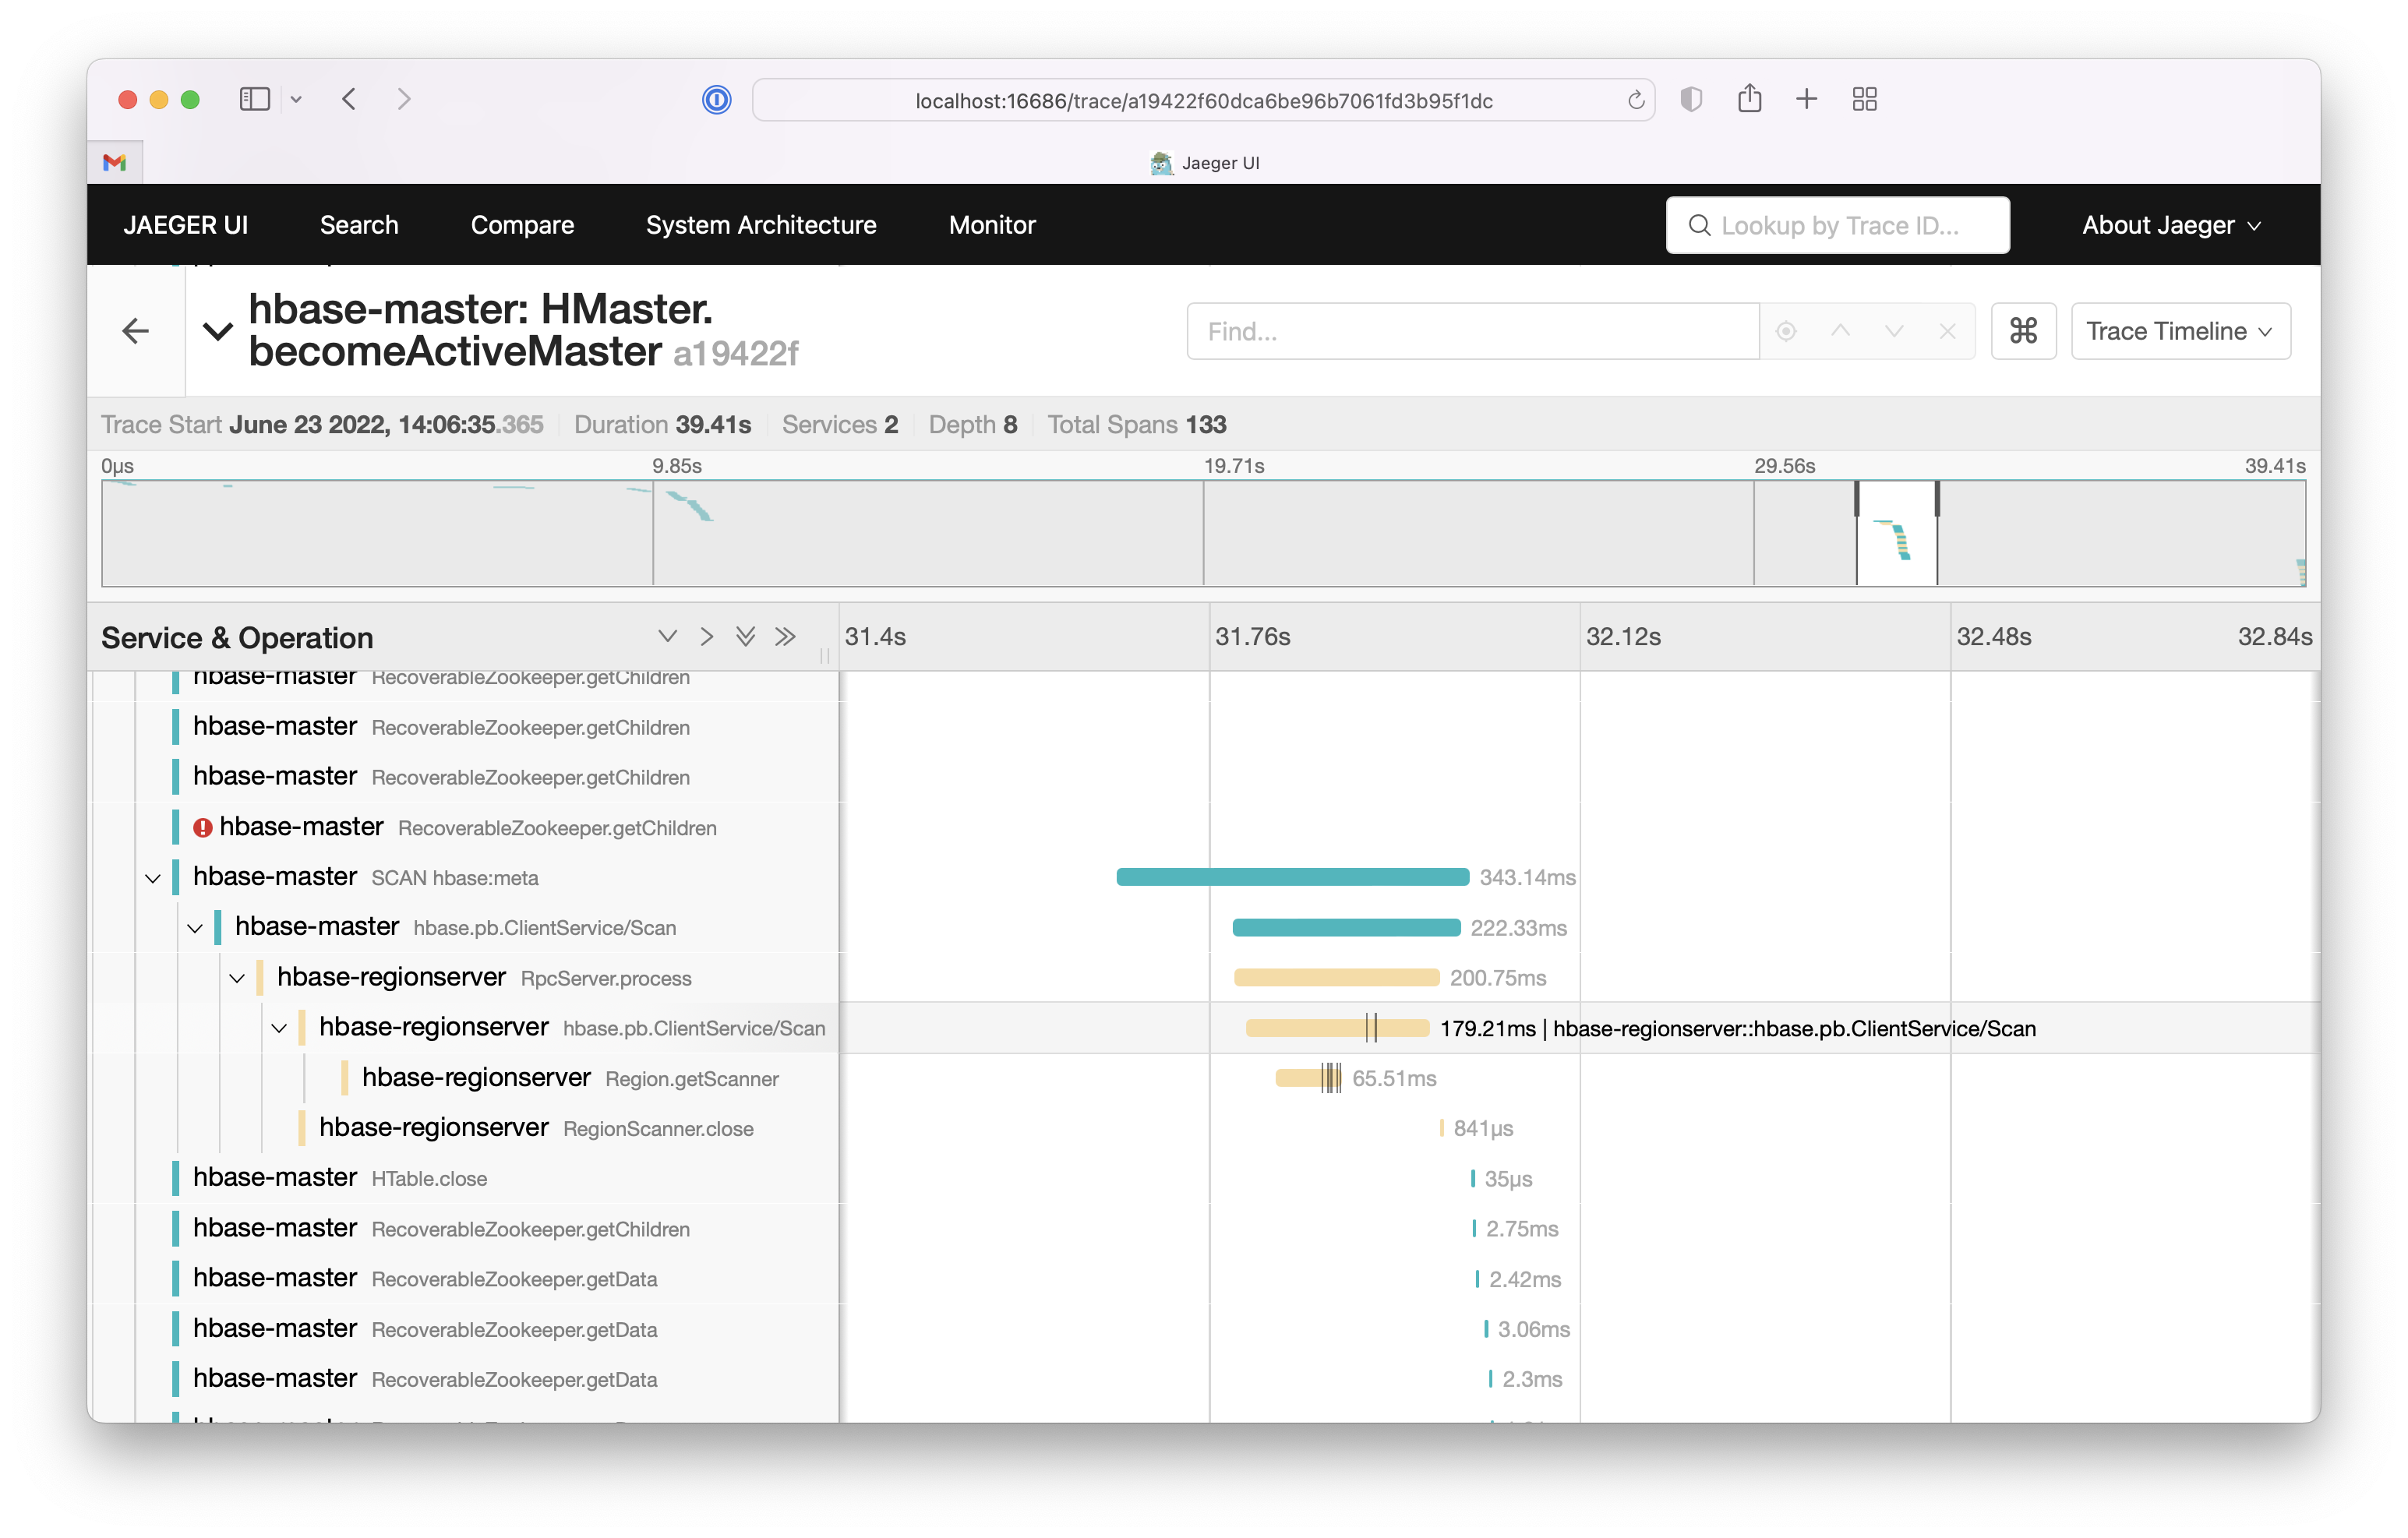The width and height of the screenshot is (2408, 1538).
Task: Click the expand all double-chevron icon
Action: [x=745, y=637]
